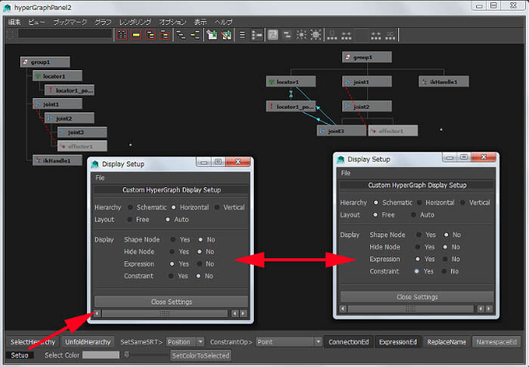Open the Bookmark Editor toolbar icon

pyautogui.click(x=227, y=35)
